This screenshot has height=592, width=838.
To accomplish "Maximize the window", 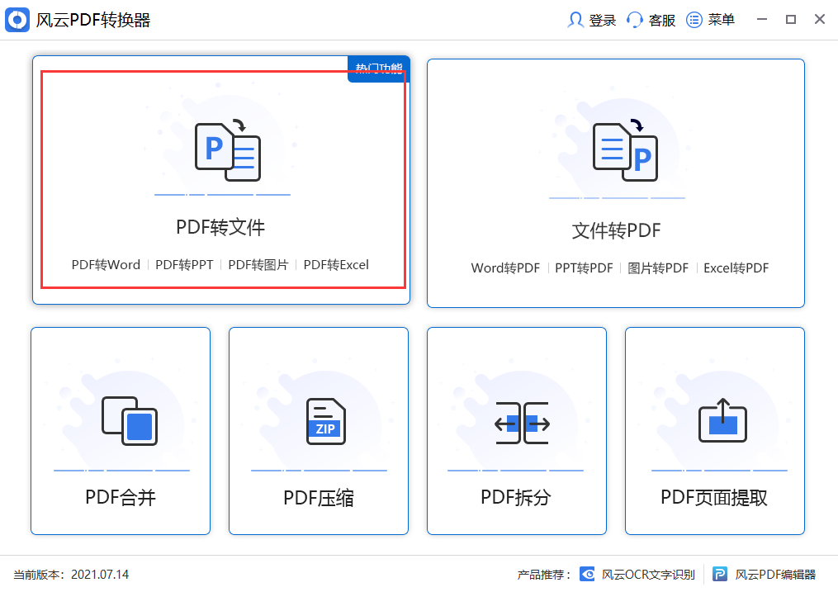I will pyautogui.click(x=791, y=20).
